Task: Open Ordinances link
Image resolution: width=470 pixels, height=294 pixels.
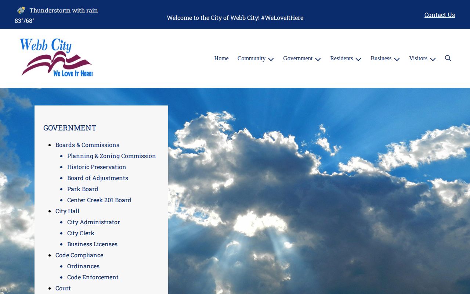Action: click(83, 266)
